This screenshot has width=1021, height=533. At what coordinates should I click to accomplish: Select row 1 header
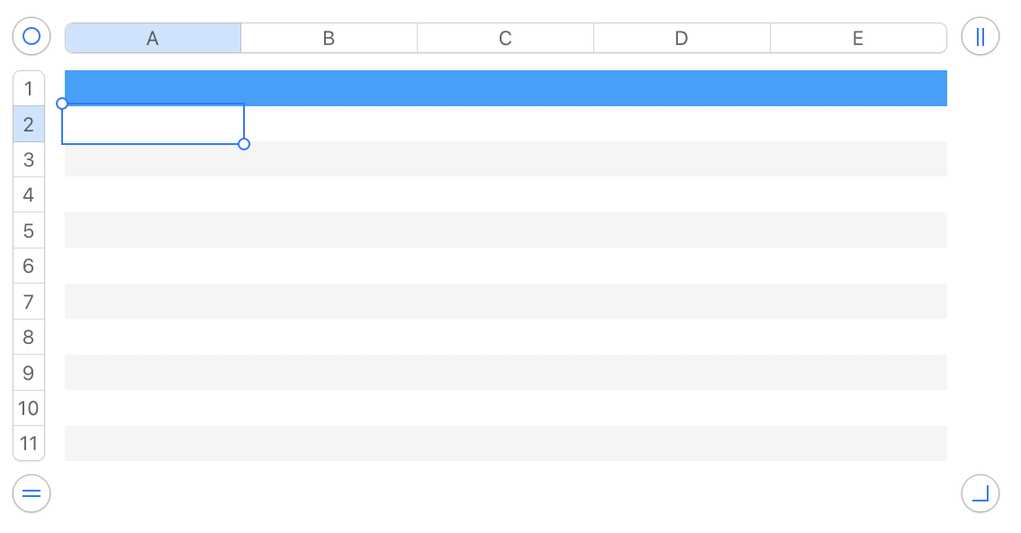29,88
